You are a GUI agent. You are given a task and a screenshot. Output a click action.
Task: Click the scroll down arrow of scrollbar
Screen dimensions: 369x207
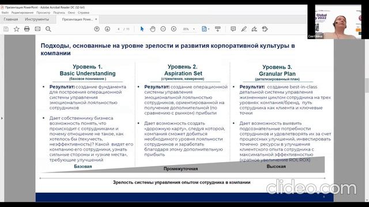click(367, 200)
